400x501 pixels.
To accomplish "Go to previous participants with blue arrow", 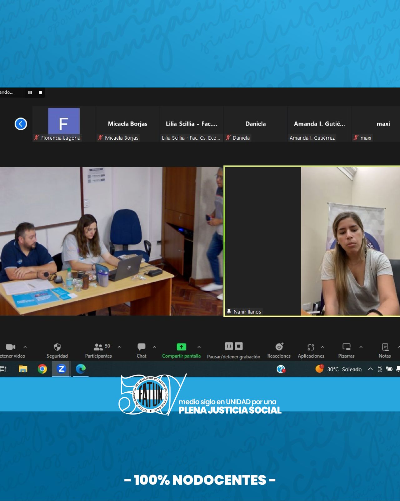I will coord(21,124).
